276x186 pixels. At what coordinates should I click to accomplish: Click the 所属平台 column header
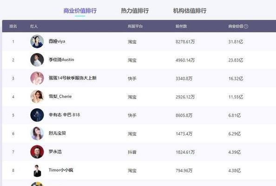coord(135,27)
